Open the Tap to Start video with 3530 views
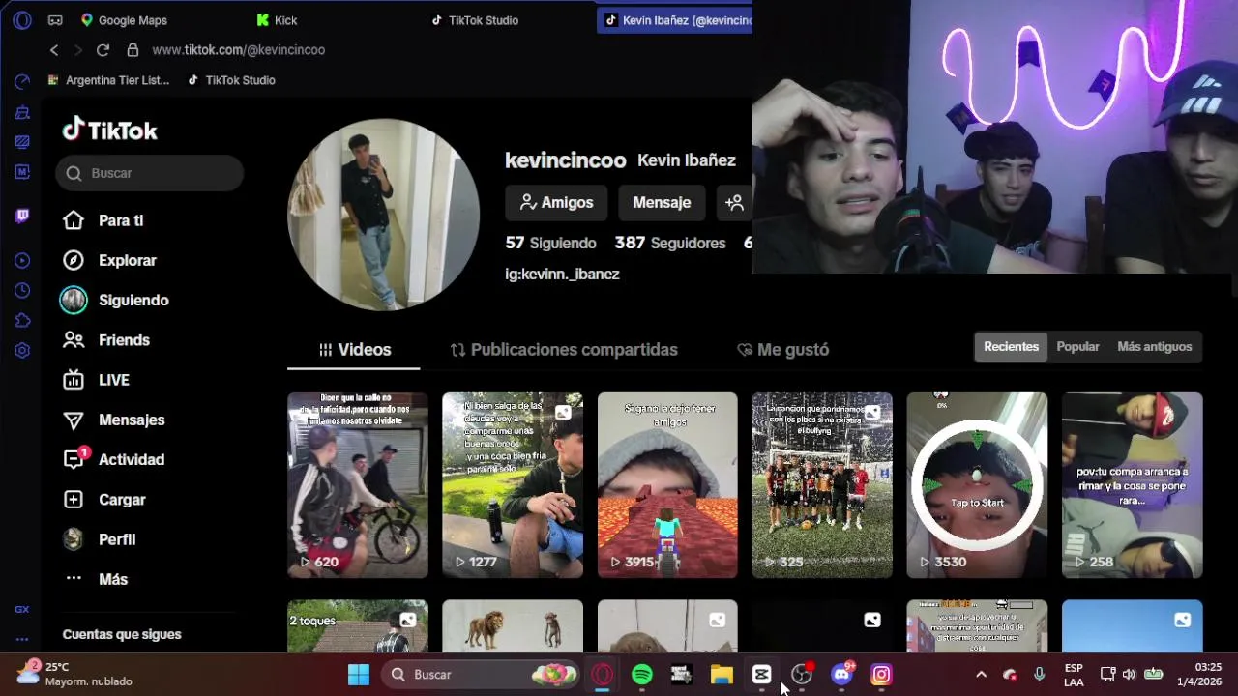 pyautogui.click(x=977, y=485)
